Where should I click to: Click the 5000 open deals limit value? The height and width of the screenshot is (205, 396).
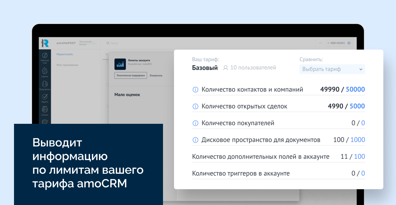click(357, 106)
